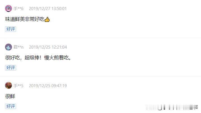Click the watermark logo at bottom right
This screenshot has width=201, height=113.
[171, 107]
